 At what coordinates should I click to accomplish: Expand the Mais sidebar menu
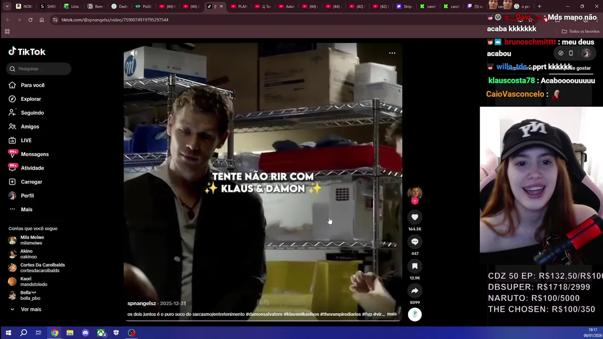[21, 210]
